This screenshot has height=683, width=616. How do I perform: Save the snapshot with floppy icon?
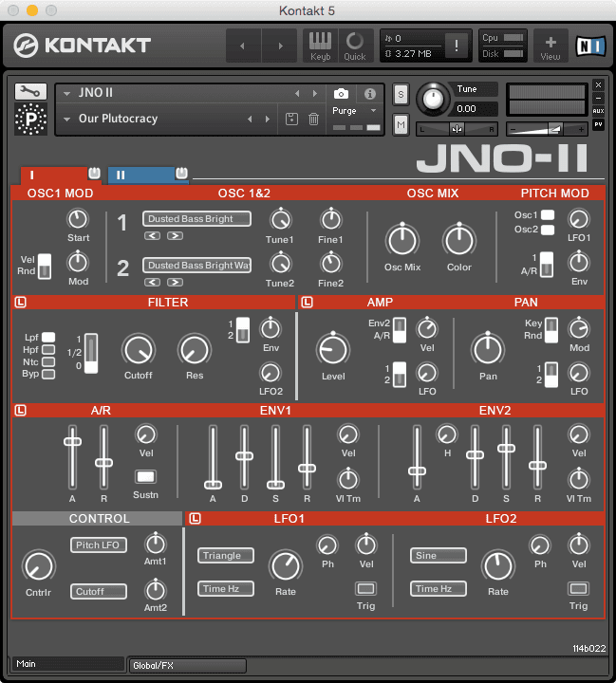(291, 119)
